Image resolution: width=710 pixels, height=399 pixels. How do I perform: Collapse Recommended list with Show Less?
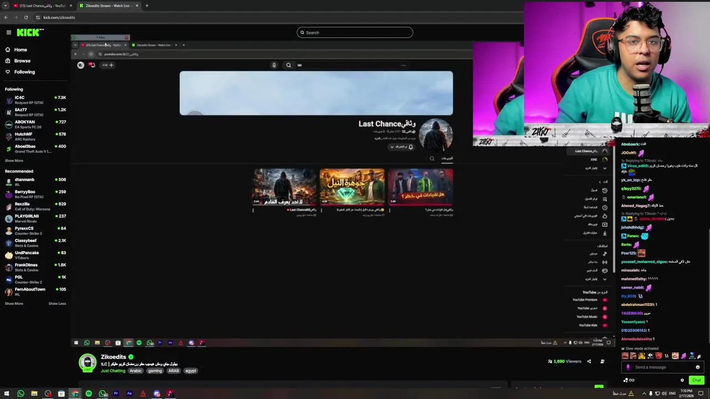coord(57,304)
